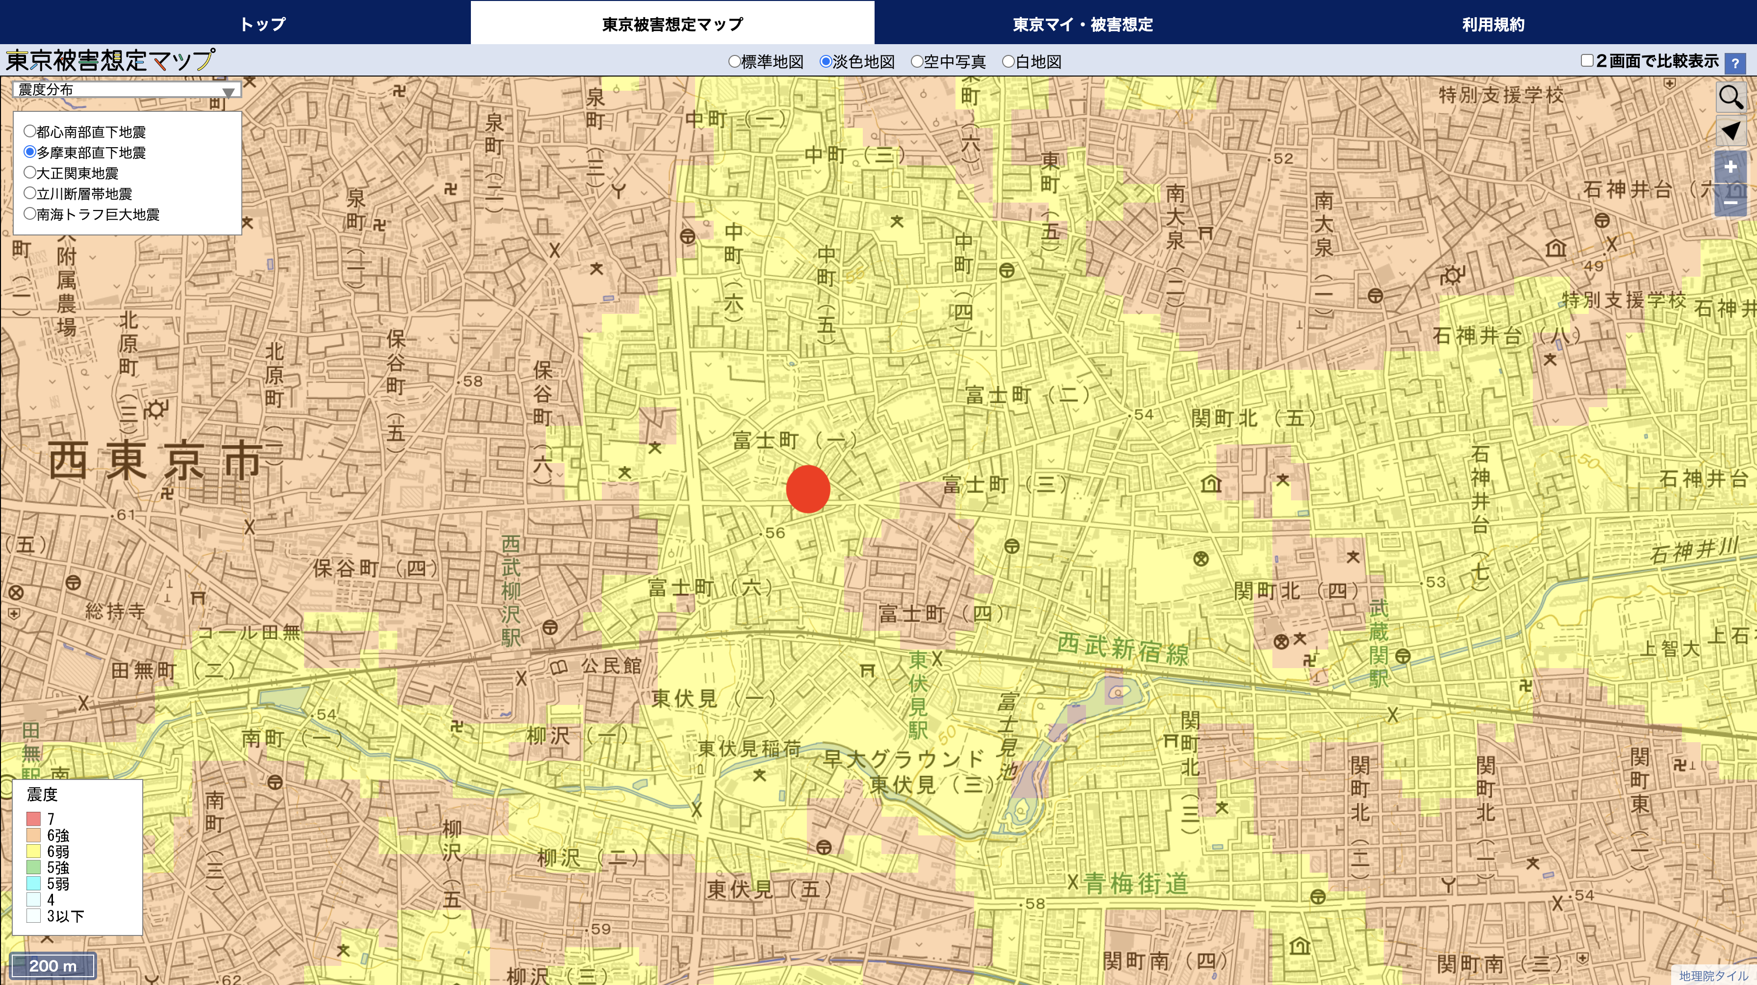1757x985 pixels.
Task: Click the 総持寺 temple label
Action: (x=115, y=611)
